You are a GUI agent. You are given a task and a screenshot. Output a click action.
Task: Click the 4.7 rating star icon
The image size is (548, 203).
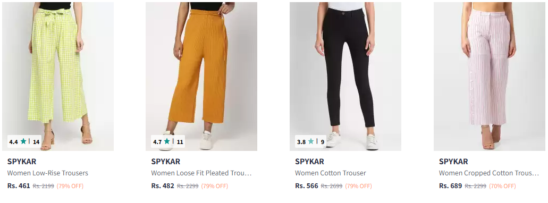(167, 141)
